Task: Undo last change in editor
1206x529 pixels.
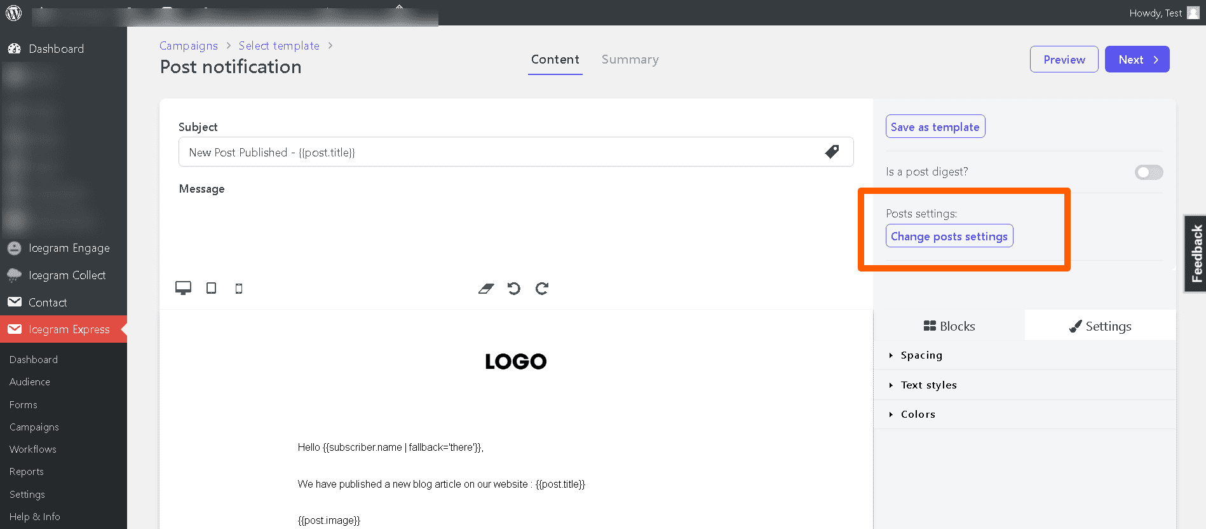Action: tap(514, 289)
